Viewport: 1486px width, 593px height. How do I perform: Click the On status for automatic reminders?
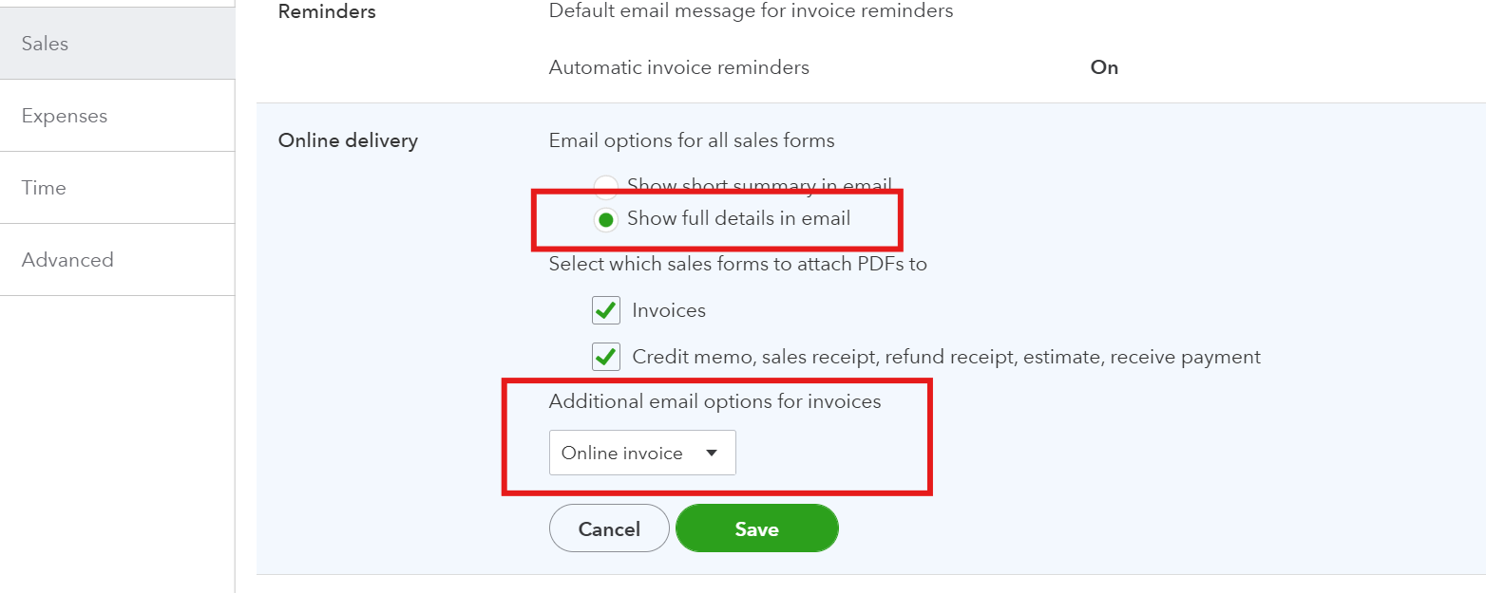[1104, 67]
